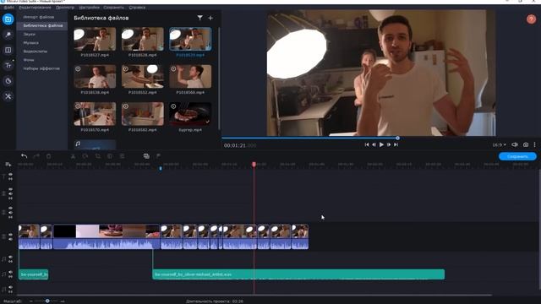The image size is (541, 304).
Task: Click the red playhead on the ruler
Action: [254, 165]
